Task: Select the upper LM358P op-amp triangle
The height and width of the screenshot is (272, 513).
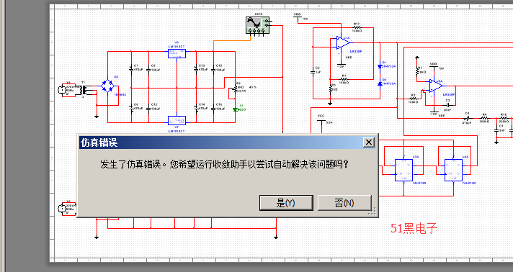Action: 342,42
